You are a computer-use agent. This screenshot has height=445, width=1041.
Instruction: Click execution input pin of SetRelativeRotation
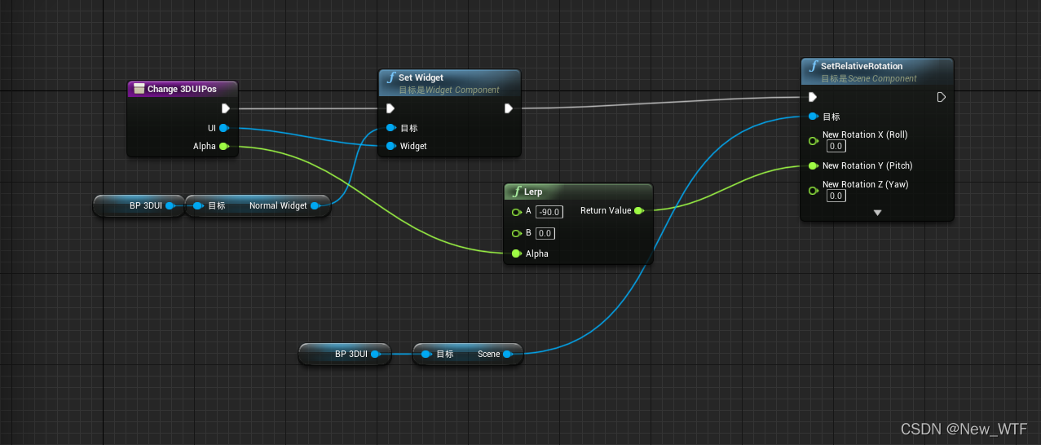[812, 97]
